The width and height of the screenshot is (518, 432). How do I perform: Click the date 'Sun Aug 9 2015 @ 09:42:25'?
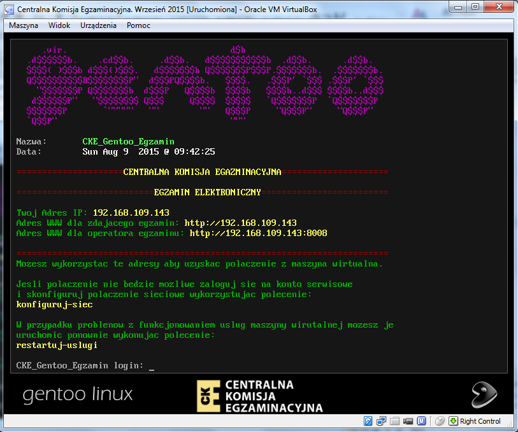pyautogui.click(x=148, y=151)
